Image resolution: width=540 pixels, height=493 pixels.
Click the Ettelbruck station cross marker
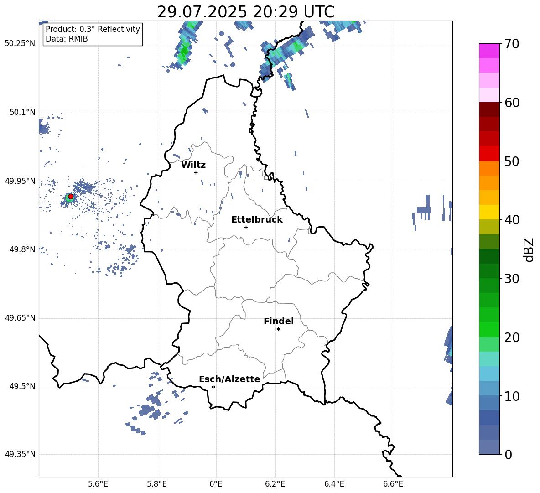pos(246,227)
